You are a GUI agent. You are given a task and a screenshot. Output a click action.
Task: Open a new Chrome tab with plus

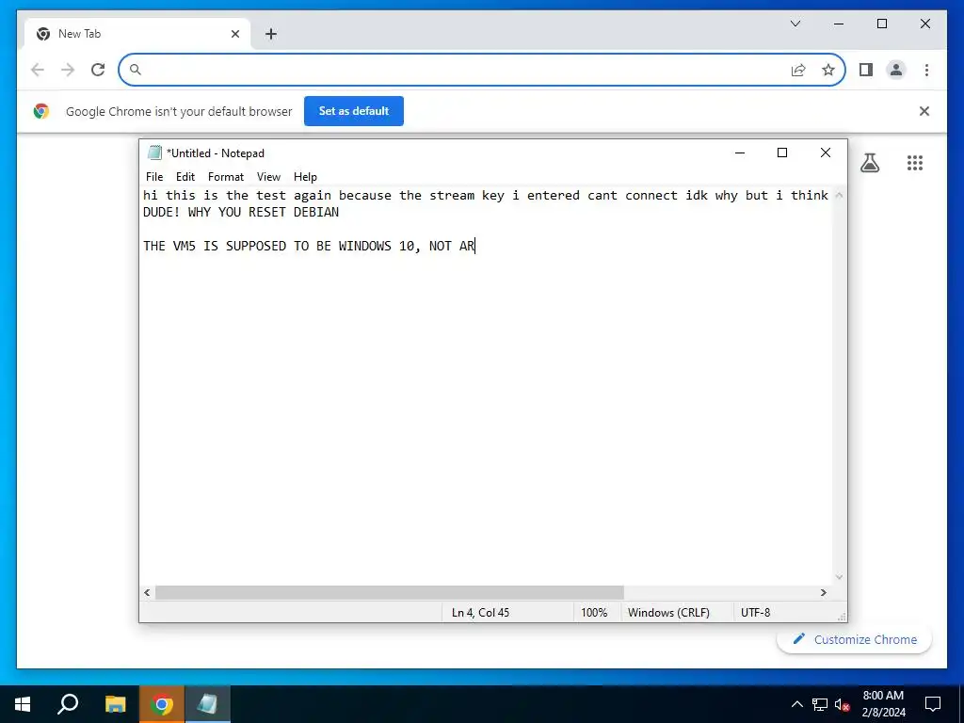point(271,34)
